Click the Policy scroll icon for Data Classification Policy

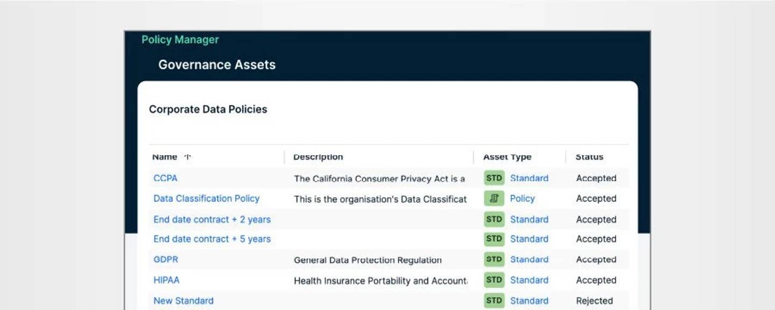495,199
